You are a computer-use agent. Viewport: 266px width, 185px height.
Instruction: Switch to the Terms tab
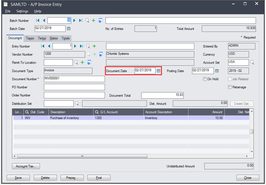(x=42, y=38)
